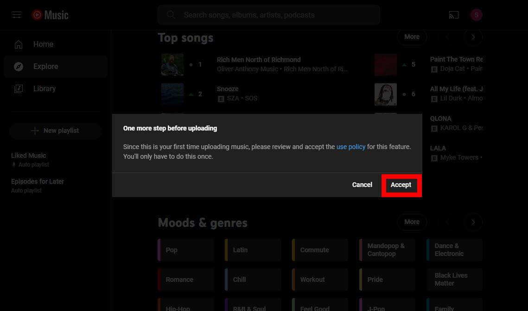Screen dimensions: 528x311
Task: Open the cast to device icon
Action: coord(453,15)
